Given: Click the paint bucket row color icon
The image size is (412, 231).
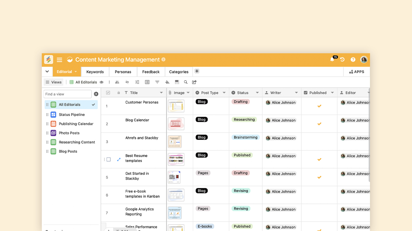Looking at the screenshot, I should [167, 82].
